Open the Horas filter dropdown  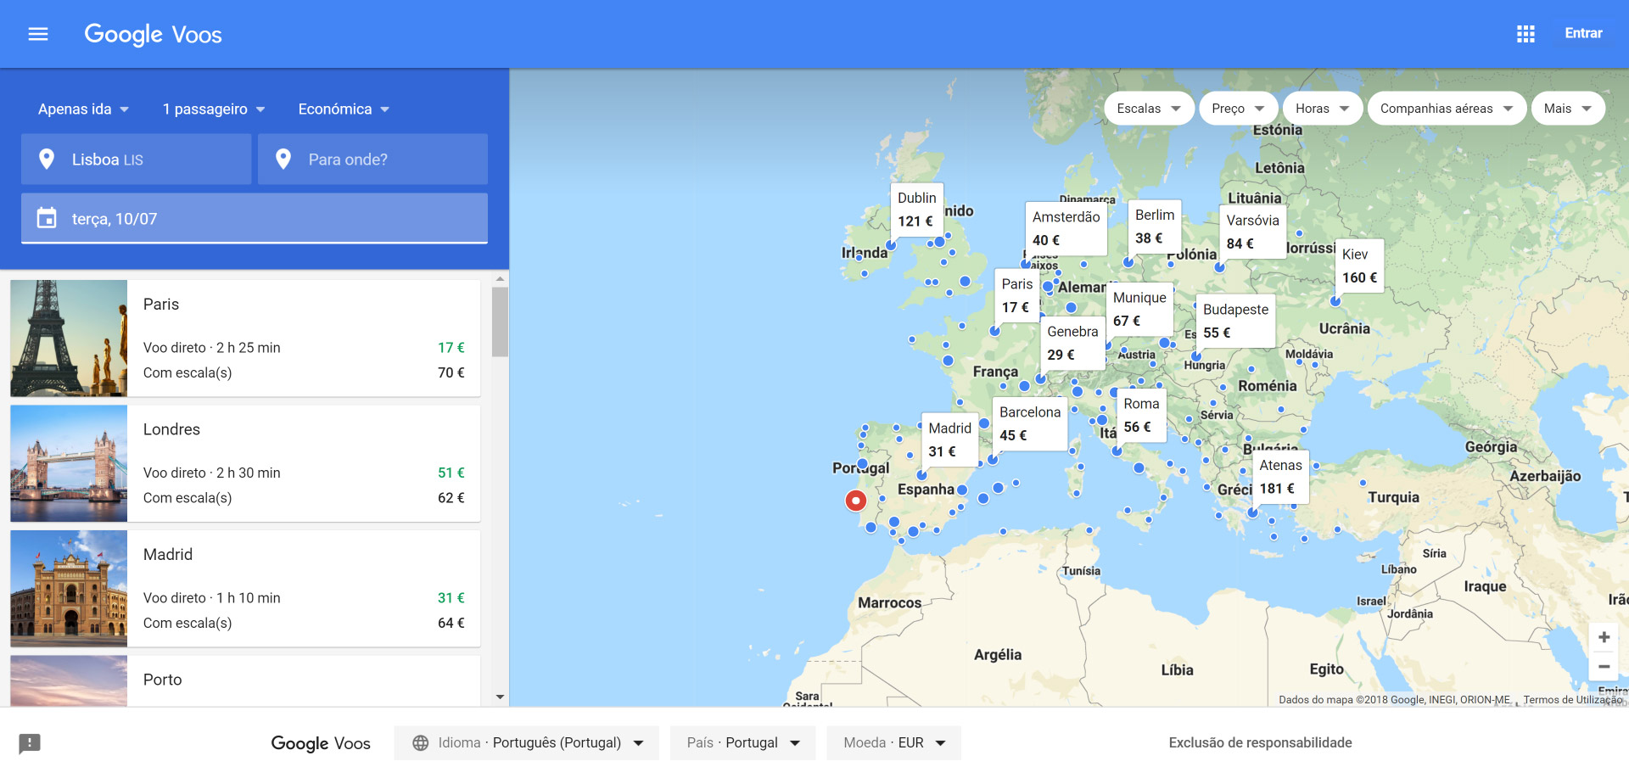tap(1322, 109)
